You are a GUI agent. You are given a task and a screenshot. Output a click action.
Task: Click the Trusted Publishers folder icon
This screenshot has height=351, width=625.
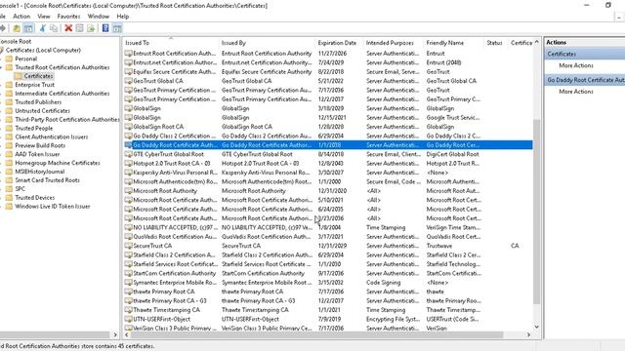pos(9,102)
